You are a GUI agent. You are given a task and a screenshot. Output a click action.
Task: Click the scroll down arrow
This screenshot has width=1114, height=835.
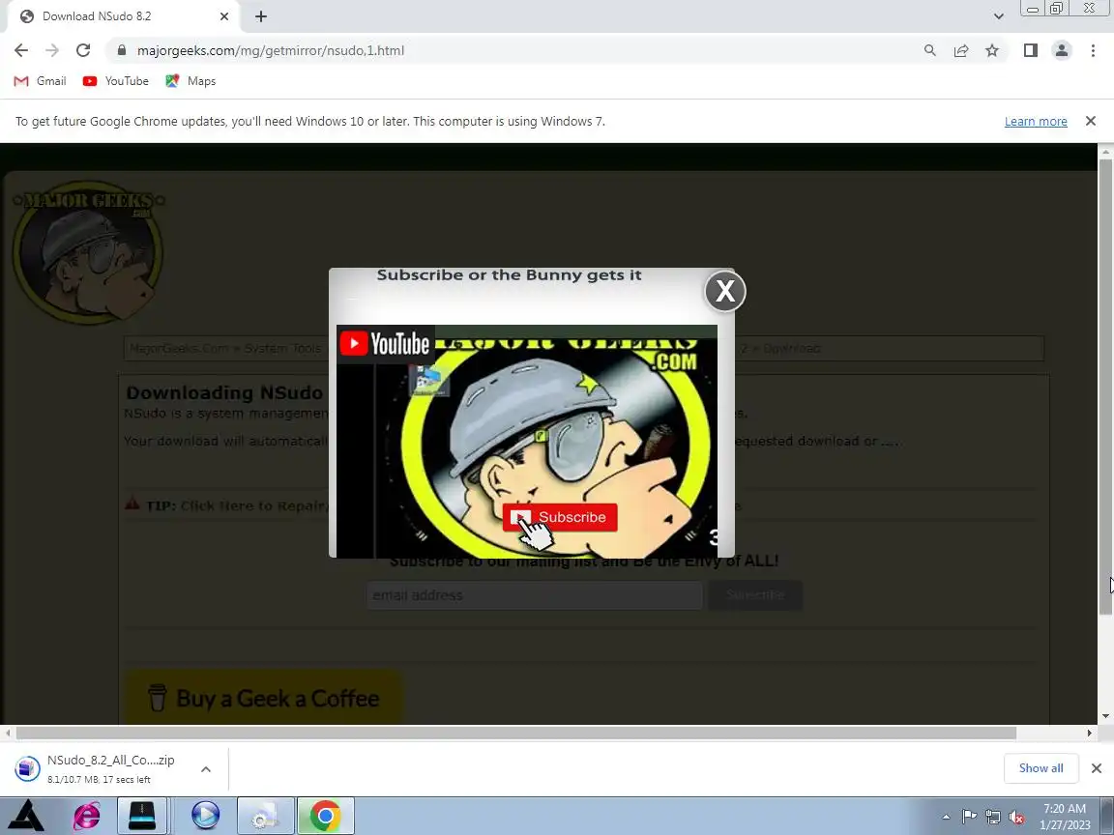(x=1105, y=716)
